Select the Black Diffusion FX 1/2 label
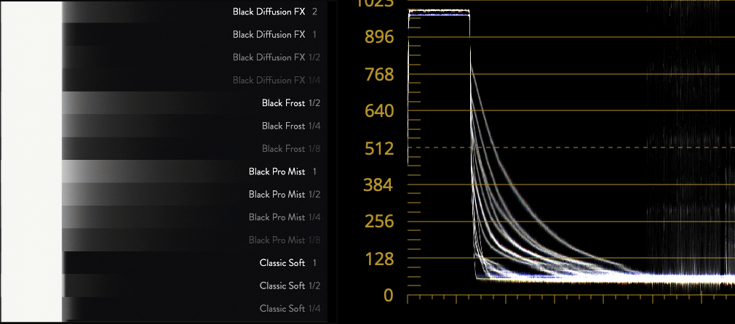The image size is (735, 324). pos(277,57)
